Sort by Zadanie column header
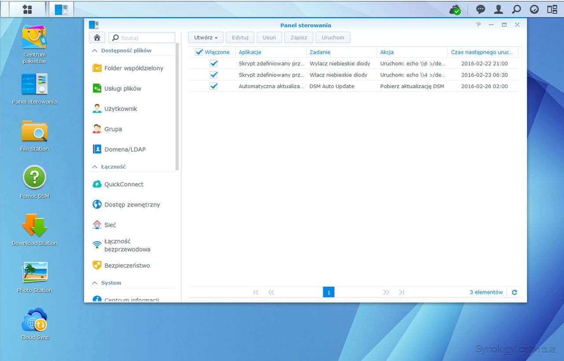564x361 pixels. pyautogui.click(x=341, y=52)
